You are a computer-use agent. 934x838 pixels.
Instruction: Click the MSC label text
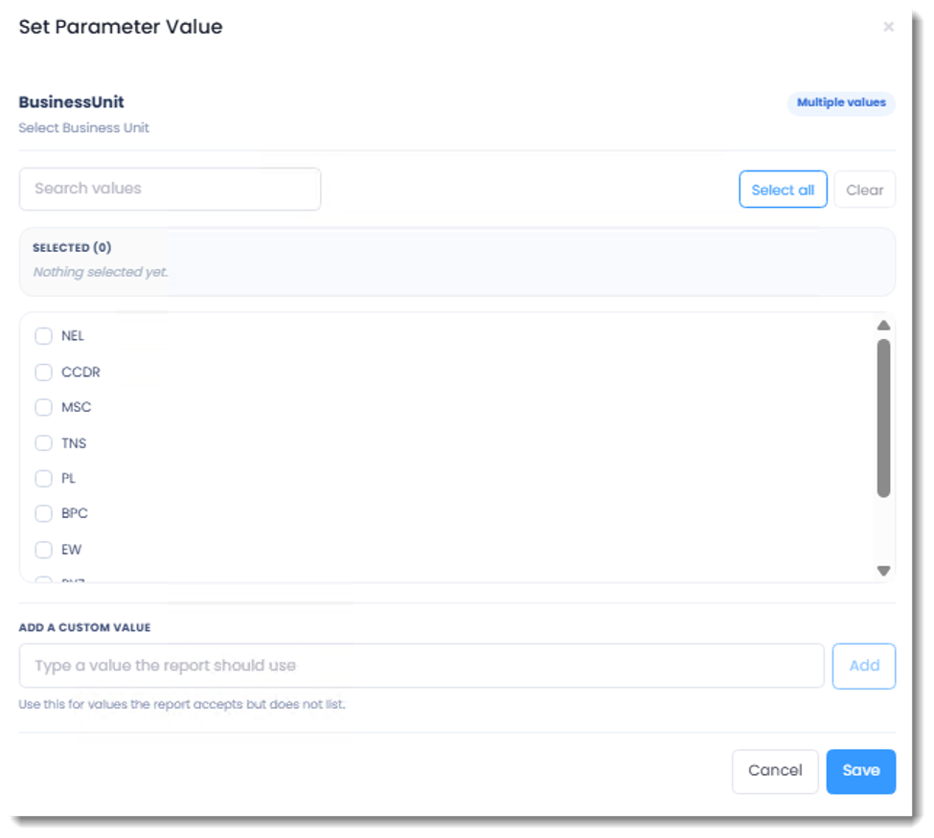pyautogui.click(x=77, y=407)
